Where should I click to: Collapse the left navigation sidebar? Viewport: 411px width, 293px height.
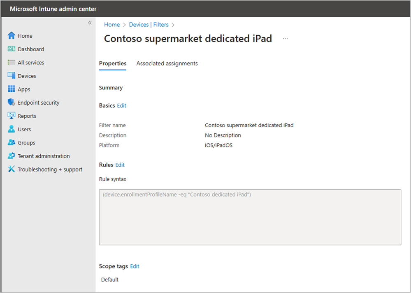click(x=90, y=23)
